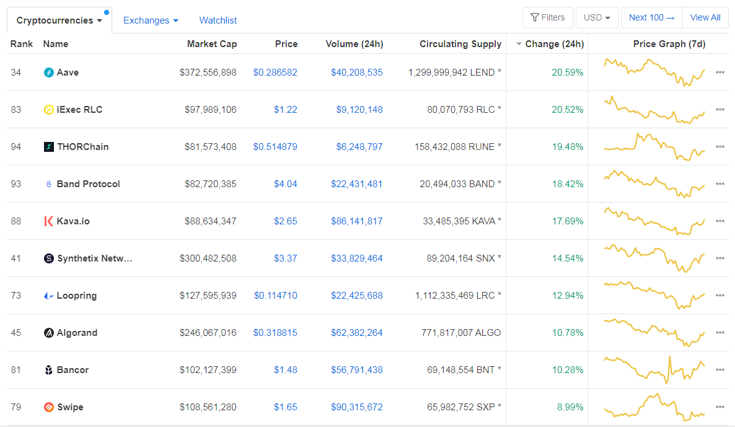The image size is (735, 427).
Task: Click the Algorand logo icon
Action: 49,333
